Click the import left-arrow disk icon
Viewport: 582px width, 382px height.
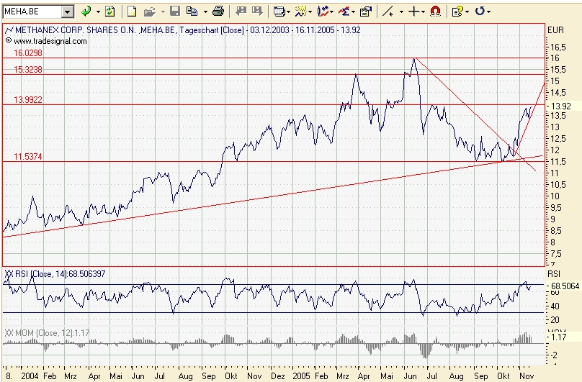point(241,12)
